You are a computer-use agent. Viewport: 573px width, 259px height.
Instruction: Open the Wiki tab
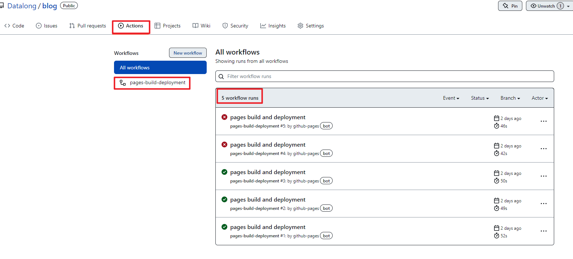tap(202, 26)
